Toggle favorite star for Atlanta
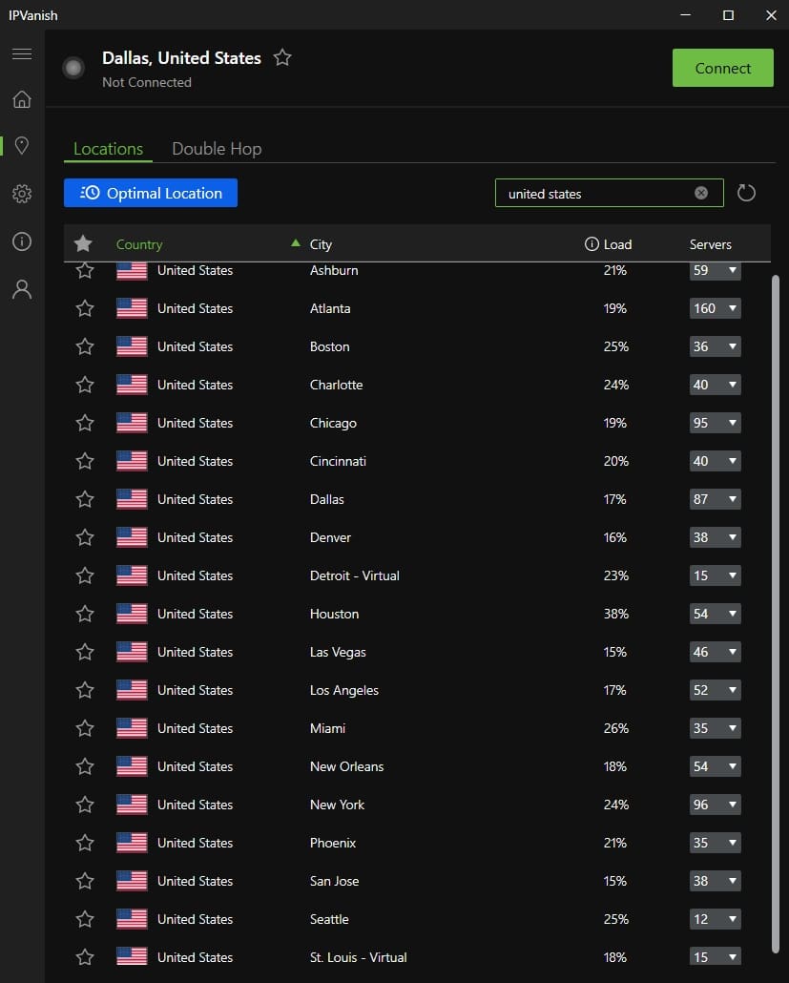The width and height of the screenshot is (789, 983). click(85, 308)
